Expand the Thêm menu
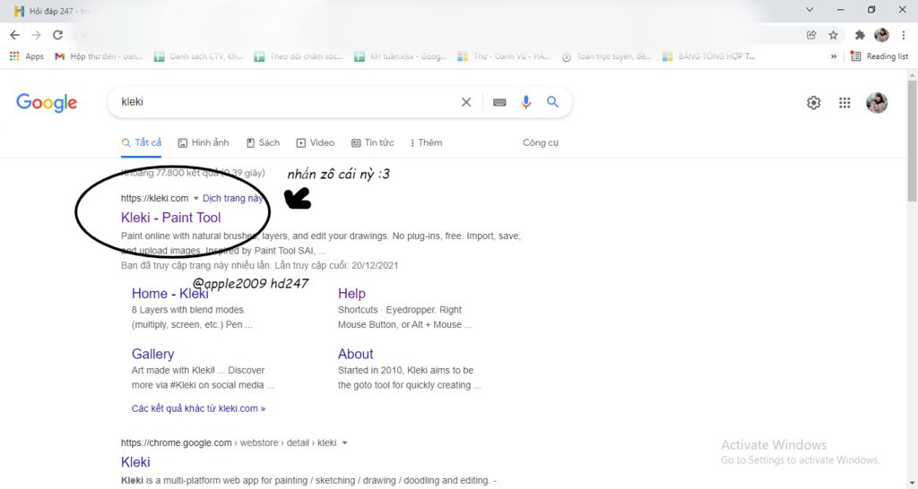The image size is (918, 489). [x=426, y=142]
